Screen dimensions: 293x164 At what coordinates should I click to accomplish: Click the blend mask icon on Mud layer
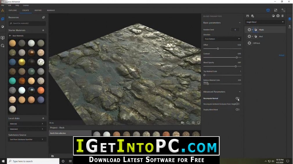point(256,36)
